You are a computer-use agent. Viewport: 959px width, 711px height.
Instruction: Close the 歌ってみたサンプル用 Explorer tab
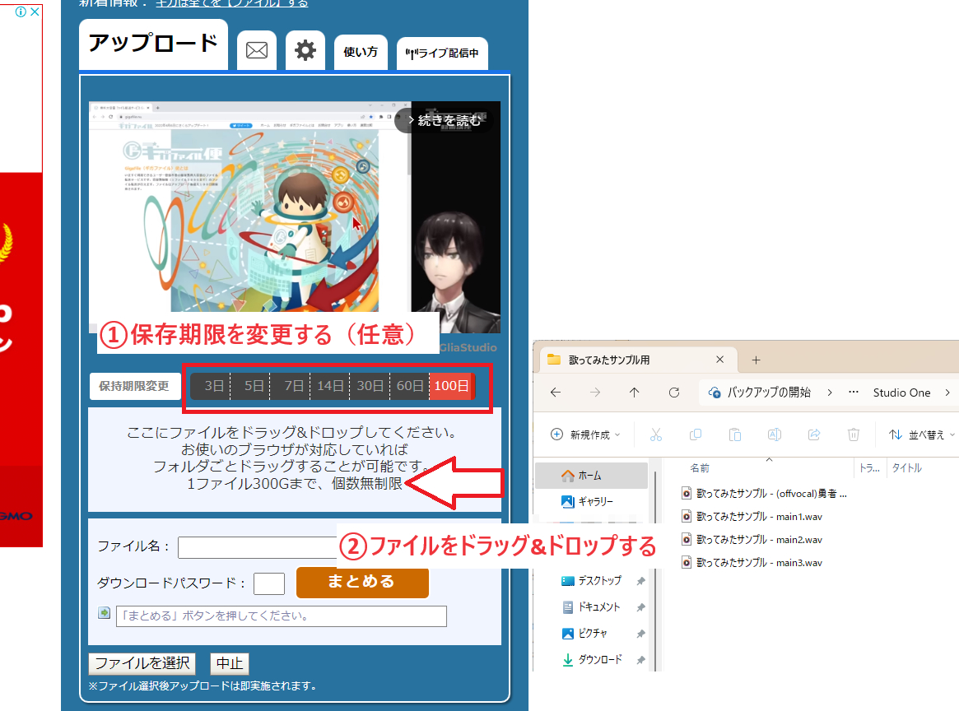[719, 360]
